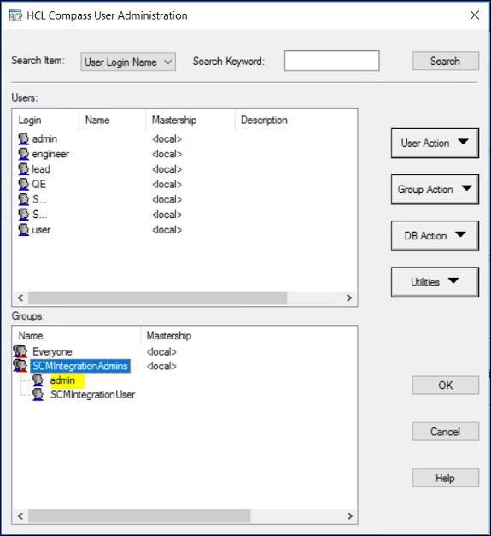Image resolution: width=491 pixels, height=536 pixels.
Task: Open the DB Action dropdown button
Action: (x=435, y=236)
